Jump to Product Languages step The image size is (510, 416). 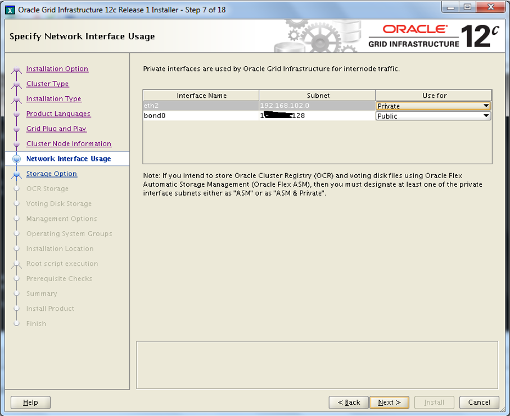[x=58, y=114]
